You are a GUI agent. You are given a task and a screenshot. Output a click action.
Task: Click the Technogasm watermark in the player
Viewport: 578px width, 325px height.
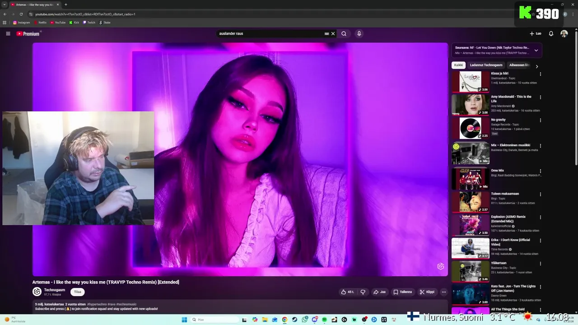441,266
